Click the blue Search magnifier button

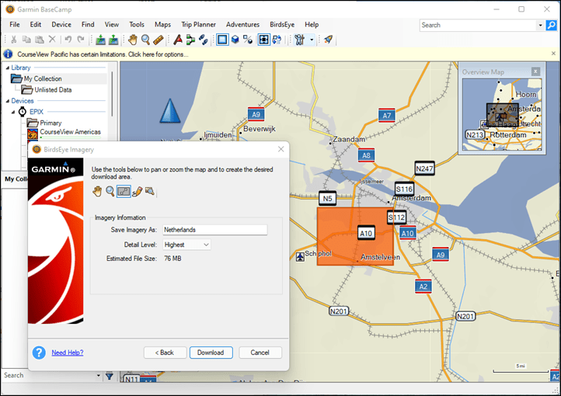pyautogui.click(x=552, y=25)
